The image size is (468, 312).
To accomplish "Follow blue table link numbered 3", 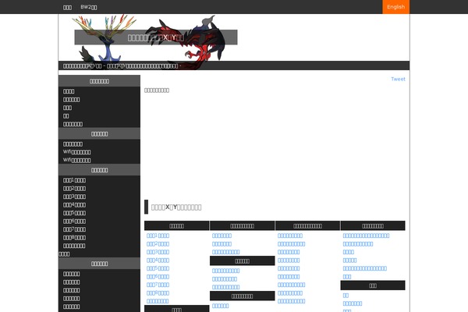I will (158, 252).
